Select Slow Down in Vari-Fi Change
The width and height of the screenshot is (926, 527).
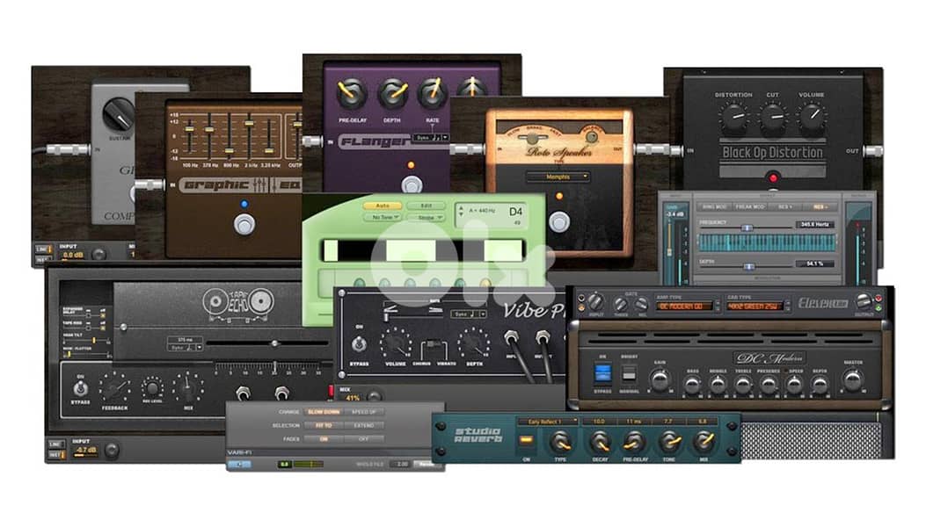[324, 412]
